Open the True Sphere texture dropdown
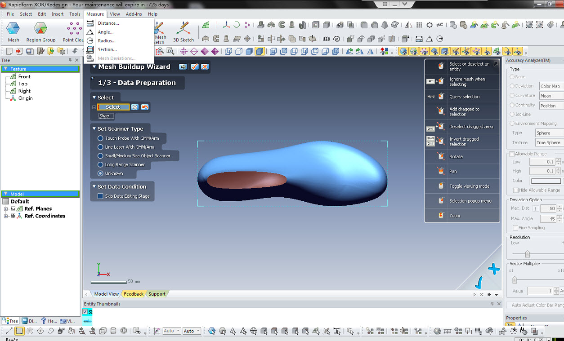The width and height of the screenshot is (564, 341). click(x=550, y=142)
